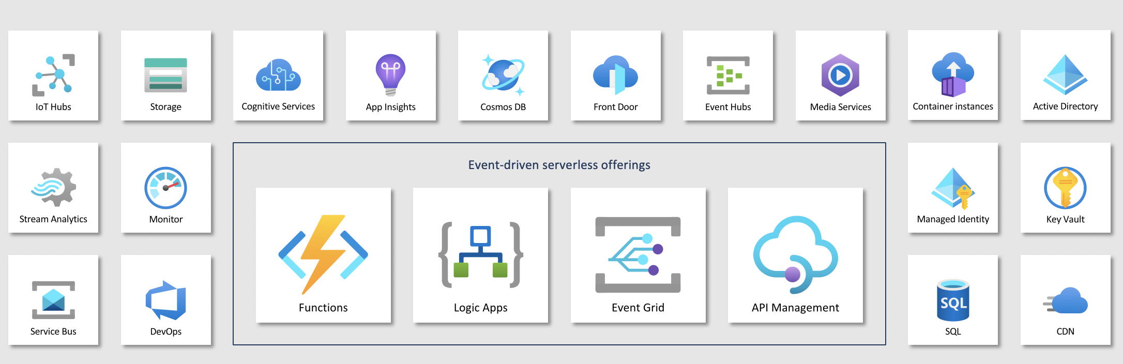The height and width of the screenshot is (364, 1123).
Task: Open the Front Door cloud icon
Action: (615, 75)
